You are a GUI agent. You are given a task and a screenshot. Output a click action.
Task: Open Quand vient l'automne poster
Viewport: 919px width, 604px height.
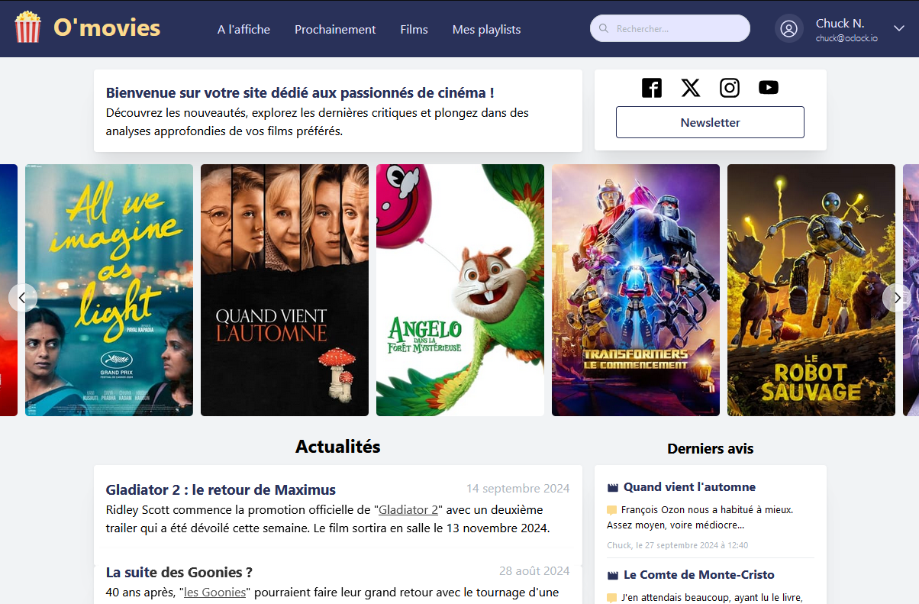[285, 290]
